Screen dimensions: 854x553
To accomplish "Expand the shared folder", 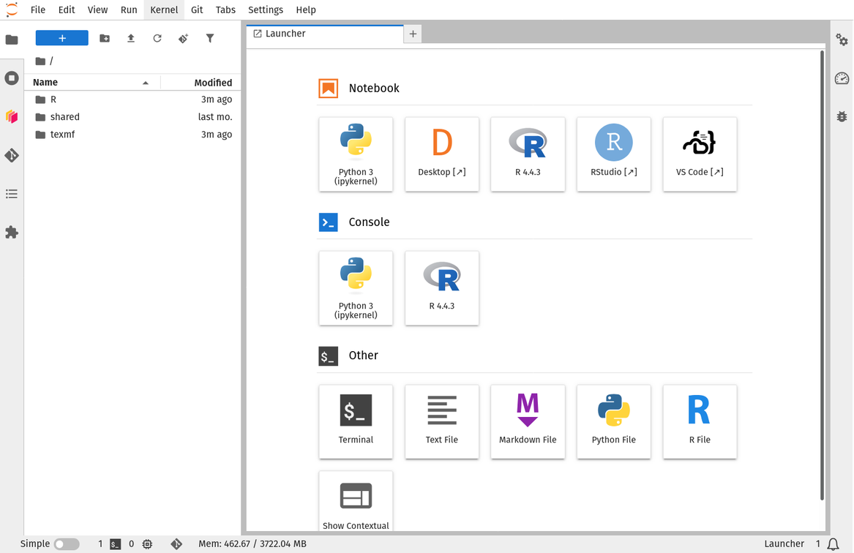I will [64, 117].
